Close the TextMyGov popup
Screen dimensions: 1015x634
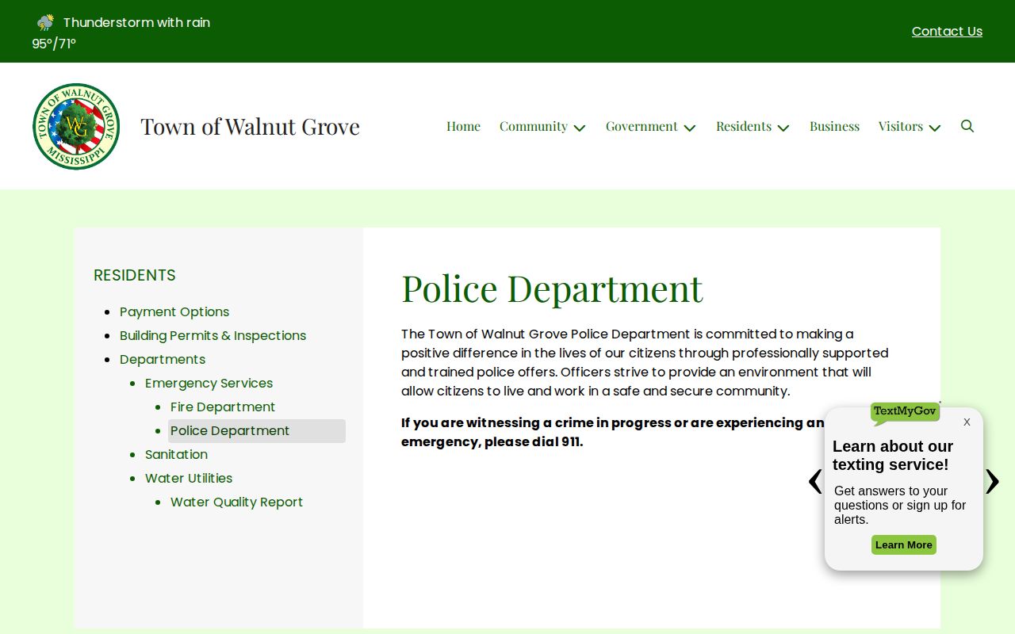(x=967, y=422)
